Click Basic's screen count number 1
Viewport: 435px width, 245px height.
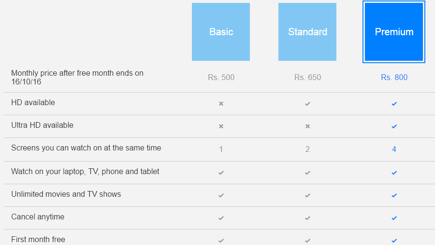[x=221, y=149]
